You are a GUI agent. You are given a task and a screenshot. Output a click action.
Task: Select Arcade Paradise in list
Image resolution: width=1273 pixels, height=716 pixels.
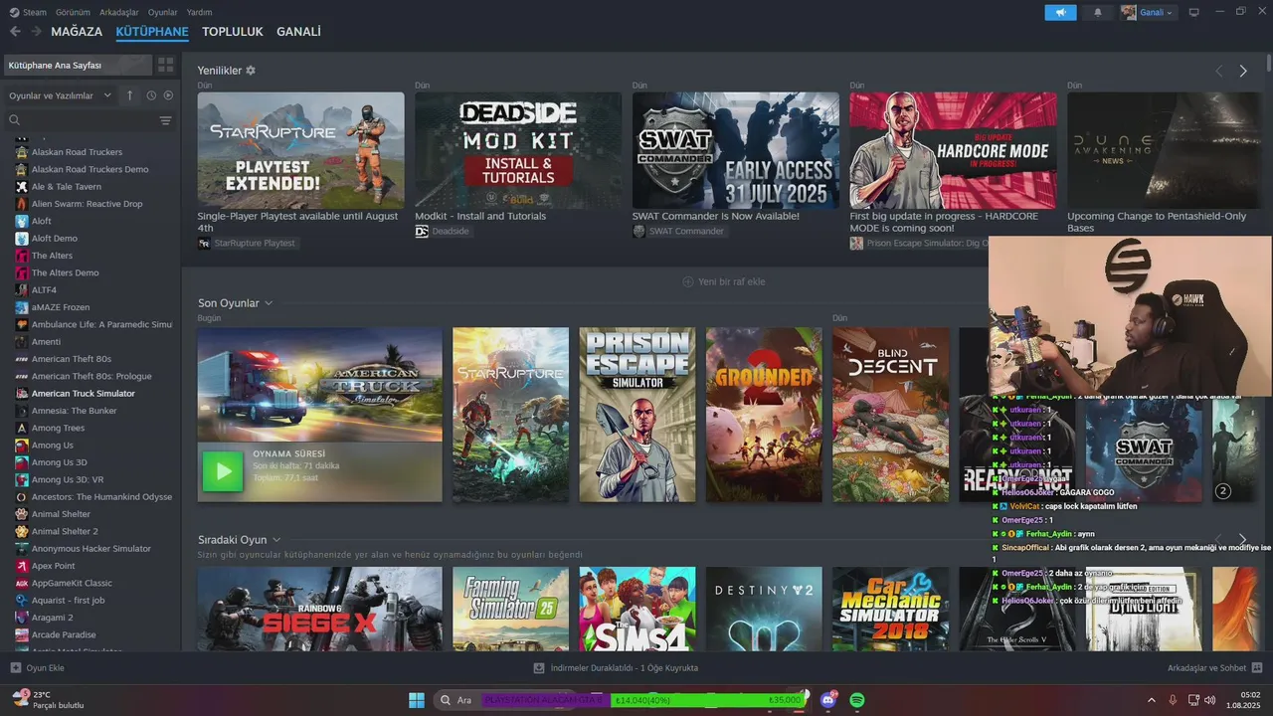(x=64, y=634)
